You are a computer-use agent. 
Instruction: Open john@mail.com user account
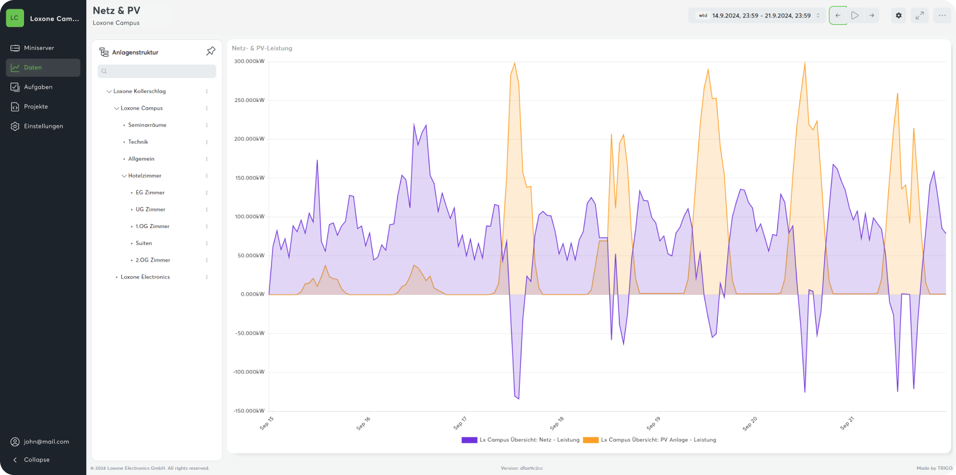tap(46, 442)
